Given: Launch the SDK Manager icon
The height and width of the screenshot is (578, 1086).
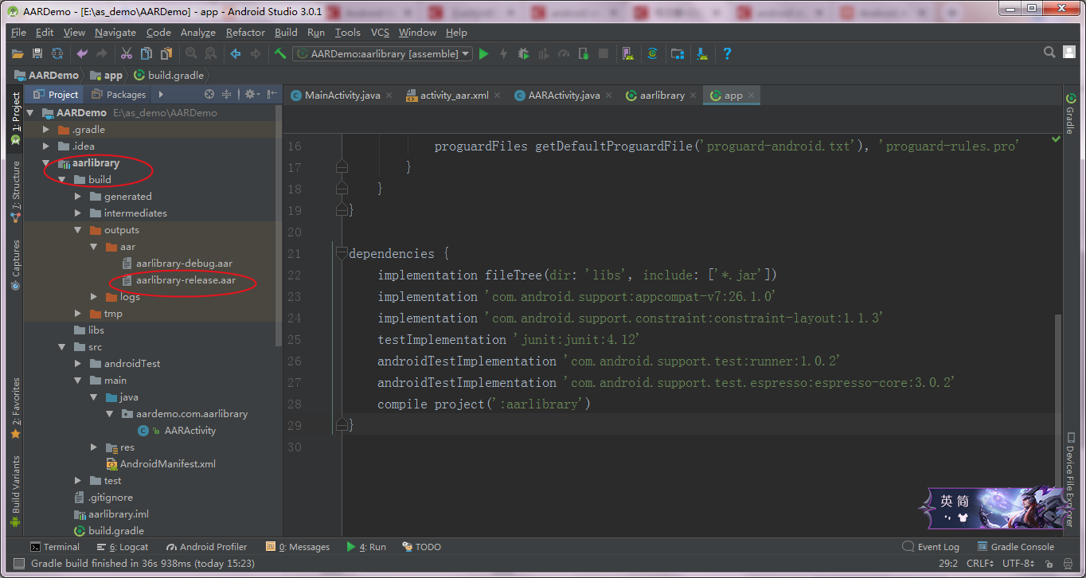Looking at the screenshot, I should pyautogui.click(x=701, y=53).
